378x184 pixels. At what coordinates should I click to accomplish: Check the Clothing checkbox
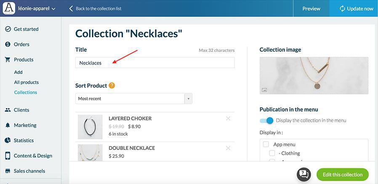click(x=272, y=153)
